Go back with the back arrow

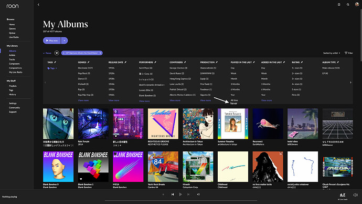pyautogui.click(x=38, y=4)
